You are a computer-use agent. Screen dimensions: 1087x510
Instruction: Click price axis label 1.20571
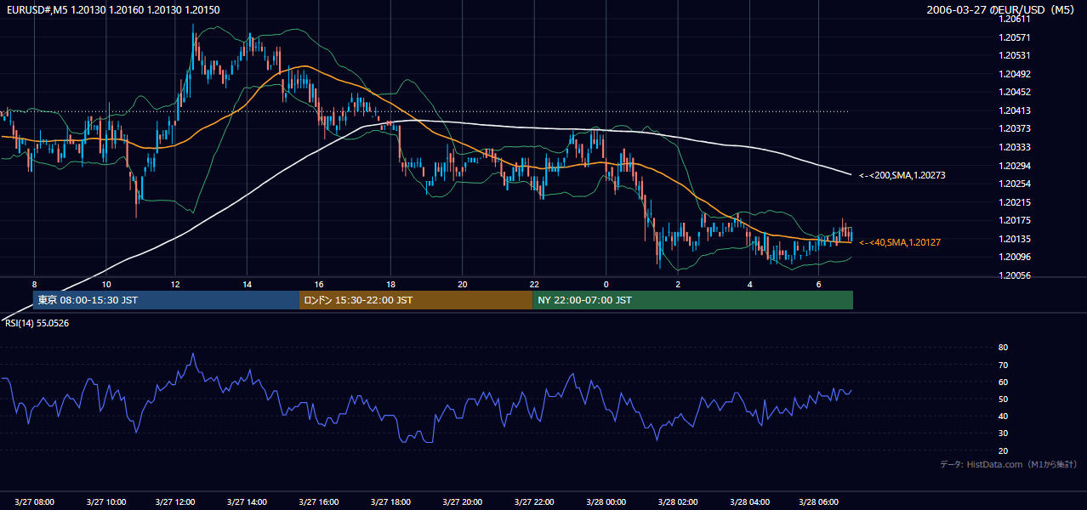pyautogui.click(x=1015, y=37)
